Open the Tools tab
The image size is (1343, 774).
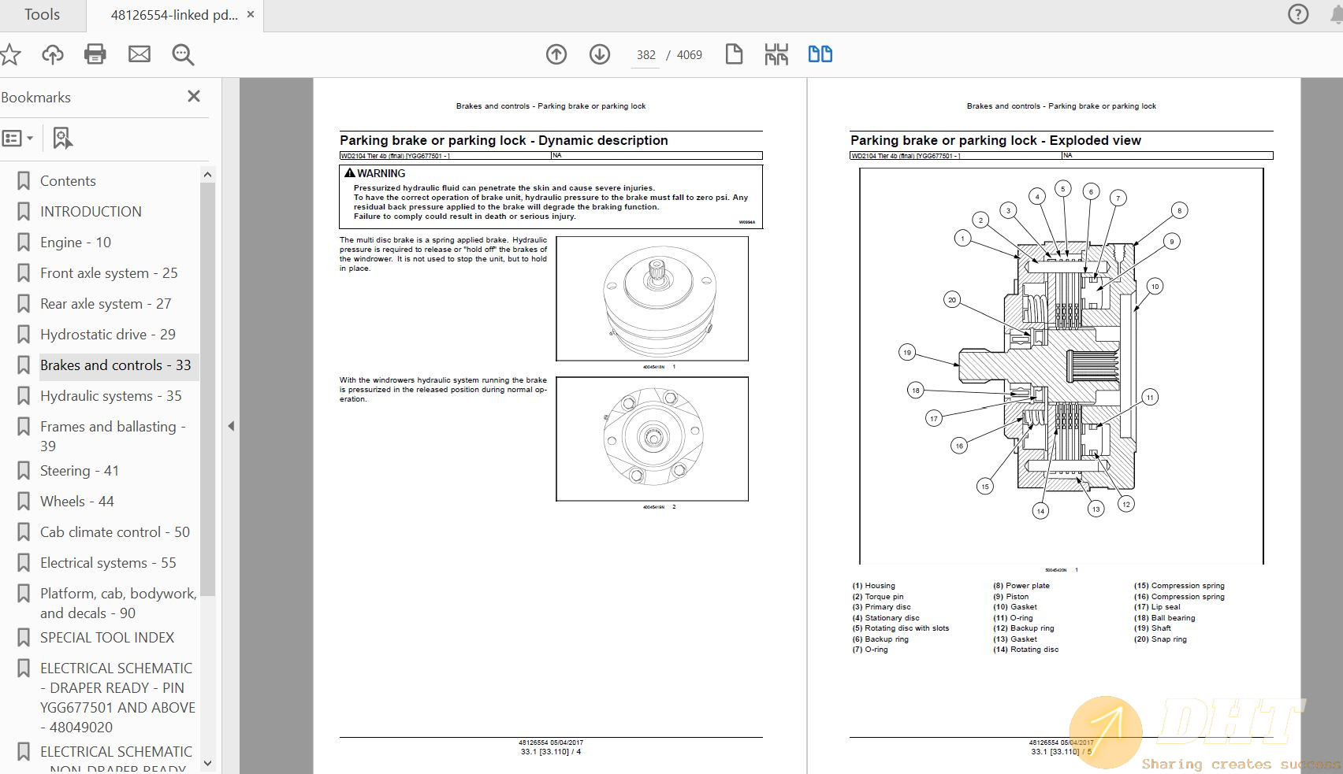click(x=42, y=14)
